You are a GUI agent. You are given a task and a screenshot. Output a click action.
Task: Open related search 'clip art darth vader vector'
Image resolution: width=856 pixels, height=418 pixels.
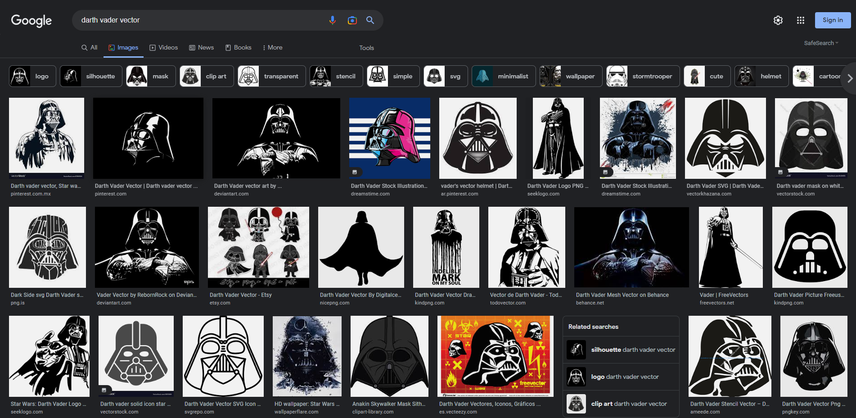(x=621, y=404)
